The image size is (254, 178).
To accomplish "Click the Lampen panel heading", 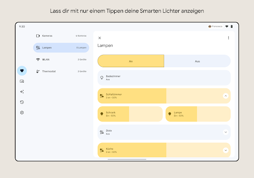I will click(x=105, y=45).
